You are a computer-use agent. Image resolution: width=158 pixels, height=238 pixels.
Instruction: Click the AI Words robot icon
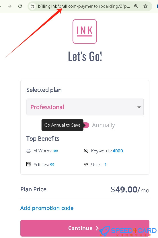pos(29,151)
